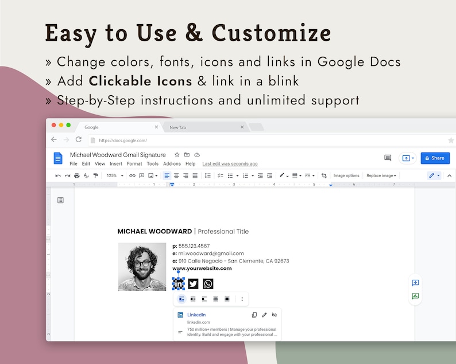Screen dimensions: 456x364
Task: Select the WhatsApp icon in the signature
Action: (208, 284)
